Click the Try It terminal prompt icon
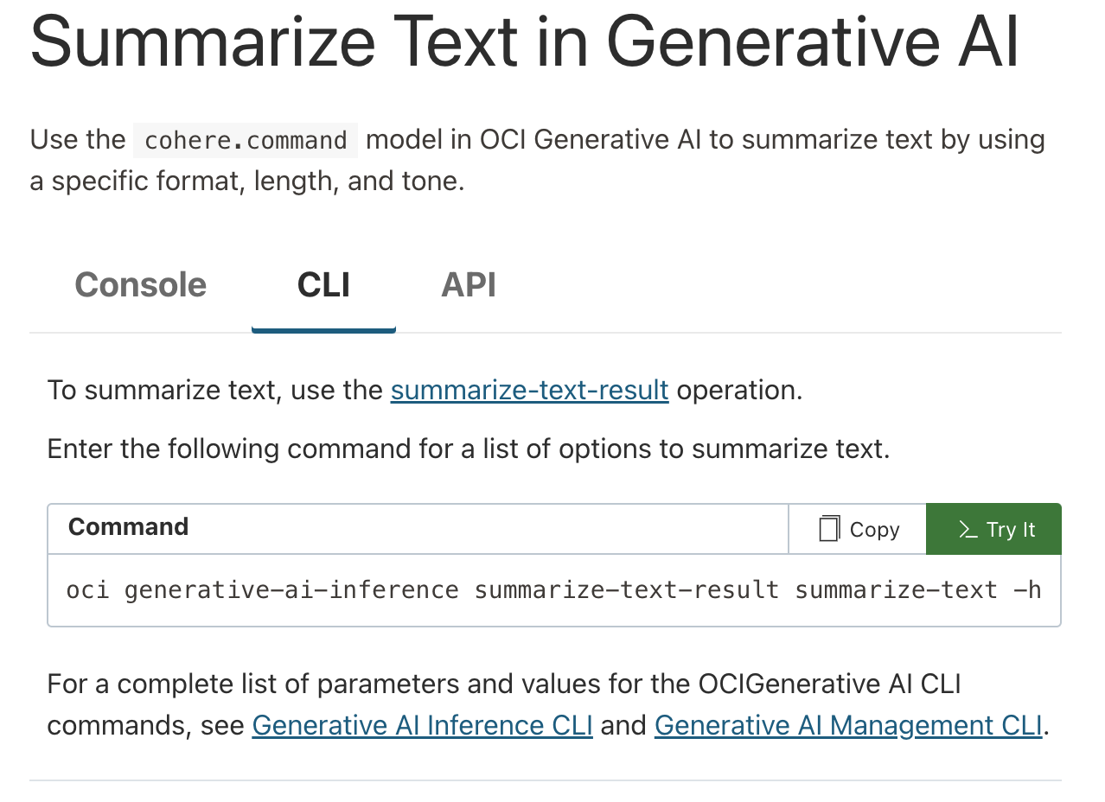Screen dimensions: 1105x802 [x=968, y=530]
